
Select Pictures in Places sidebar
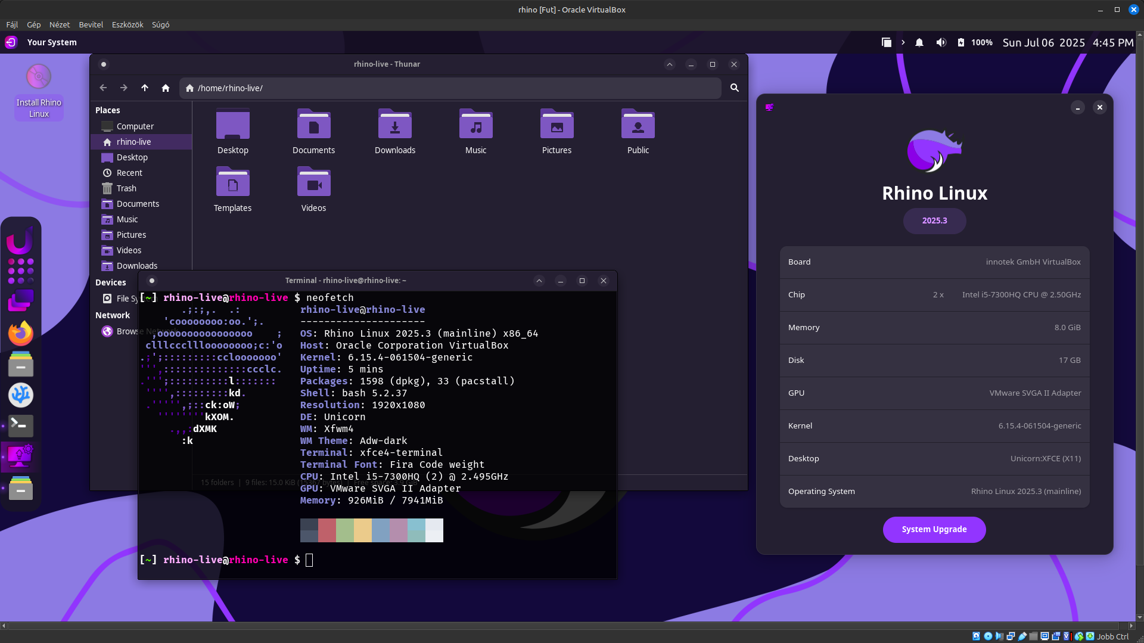[141, 235]
